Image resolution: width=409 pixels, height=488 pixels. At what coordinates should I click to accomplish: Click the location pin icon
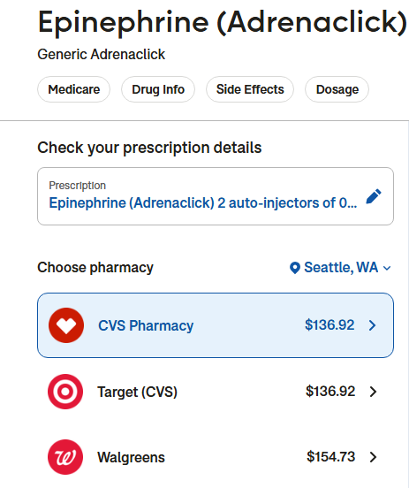pos(294,268)
